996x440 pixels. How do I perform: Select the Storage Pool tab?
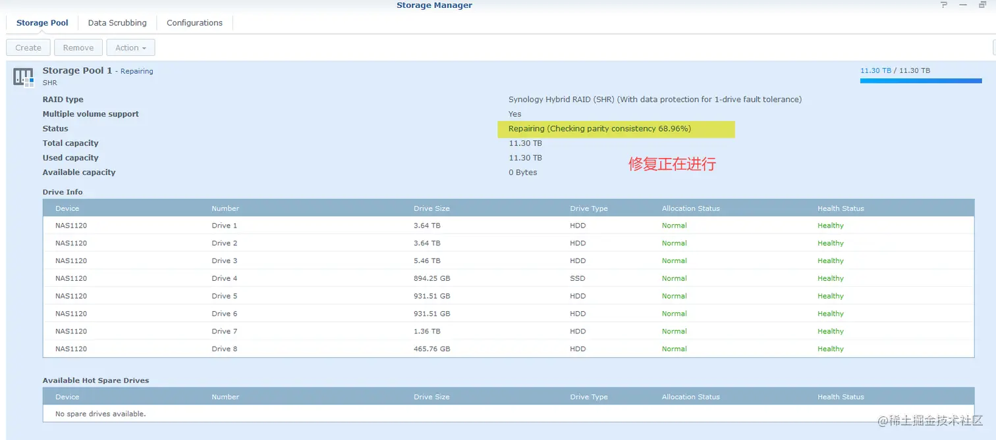42,22
